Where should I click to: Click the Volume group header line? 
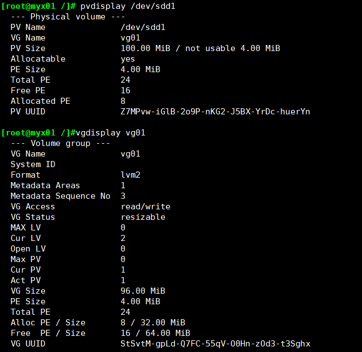pyautogui.click(x=61, y=144)
